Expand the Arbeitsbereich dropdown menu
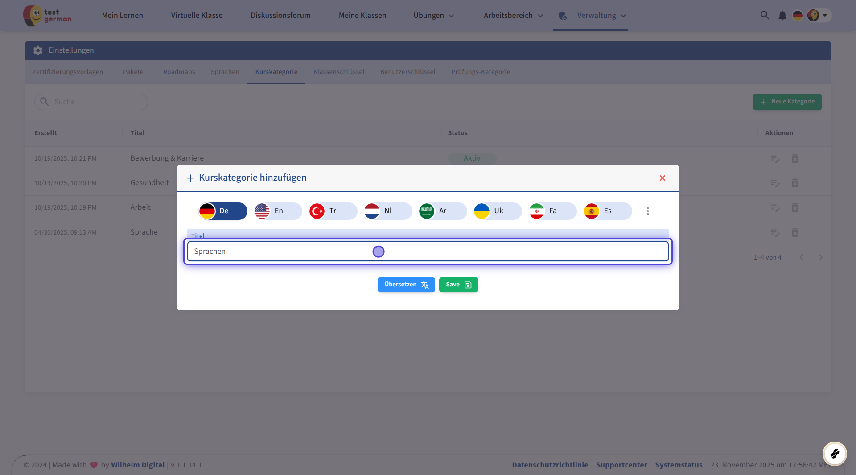The image size is (856, 475). tap(513, 16)
